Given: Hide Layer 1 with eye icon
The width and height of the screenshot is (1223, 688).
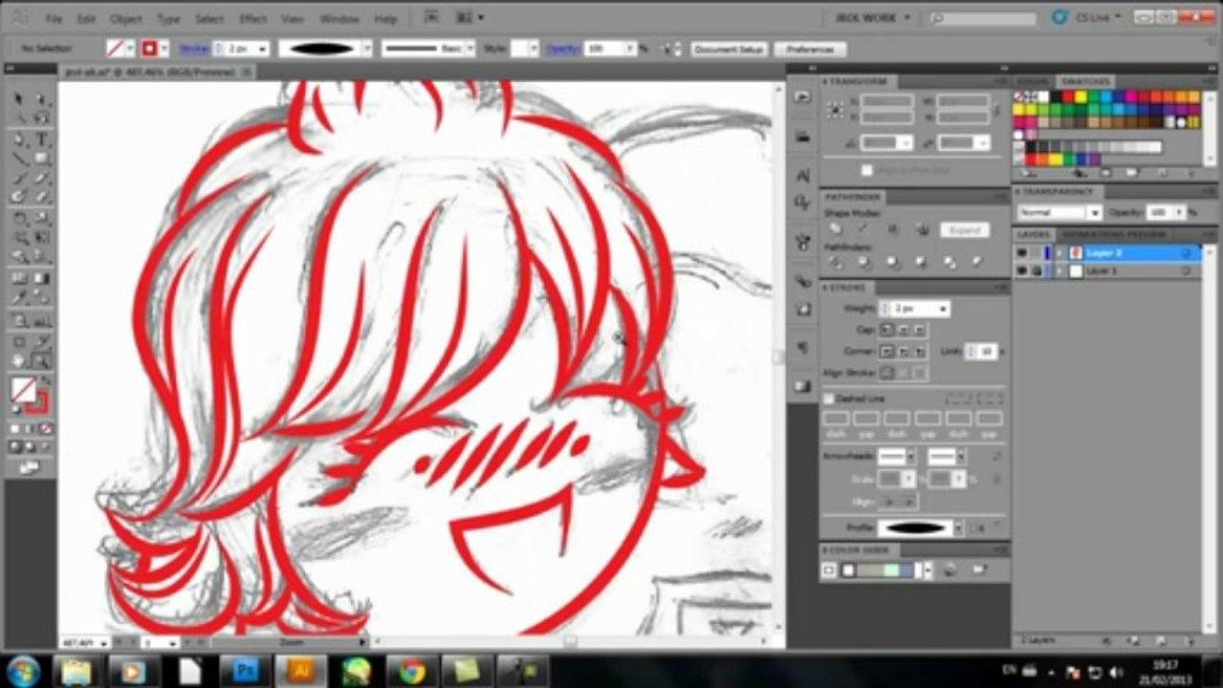Looking at the screenshot, I should coord(1022,271).
